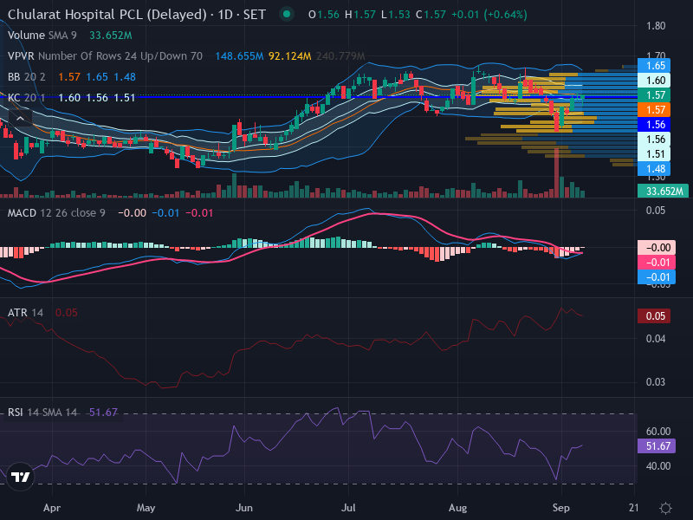Select the RSI 14 SMA 14 legend
693x520 pixels.
click(x=42, y=413)
